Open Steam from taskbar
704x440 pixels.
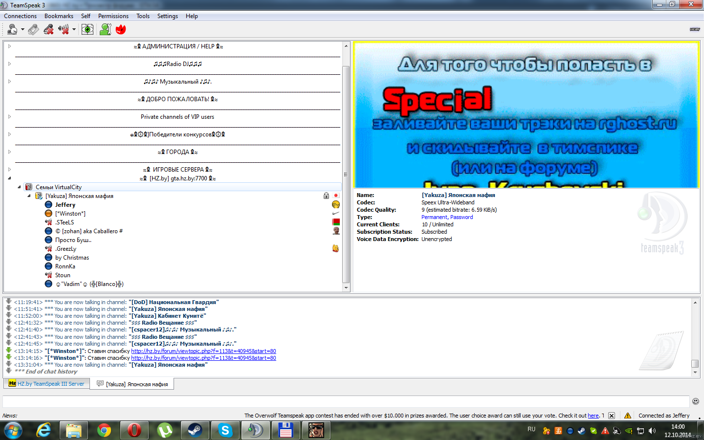point(195,430)
